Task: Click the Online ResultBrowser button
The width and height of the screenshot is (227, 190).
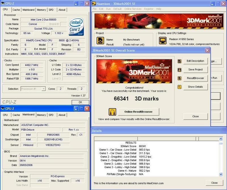Action: click(138, 112)
